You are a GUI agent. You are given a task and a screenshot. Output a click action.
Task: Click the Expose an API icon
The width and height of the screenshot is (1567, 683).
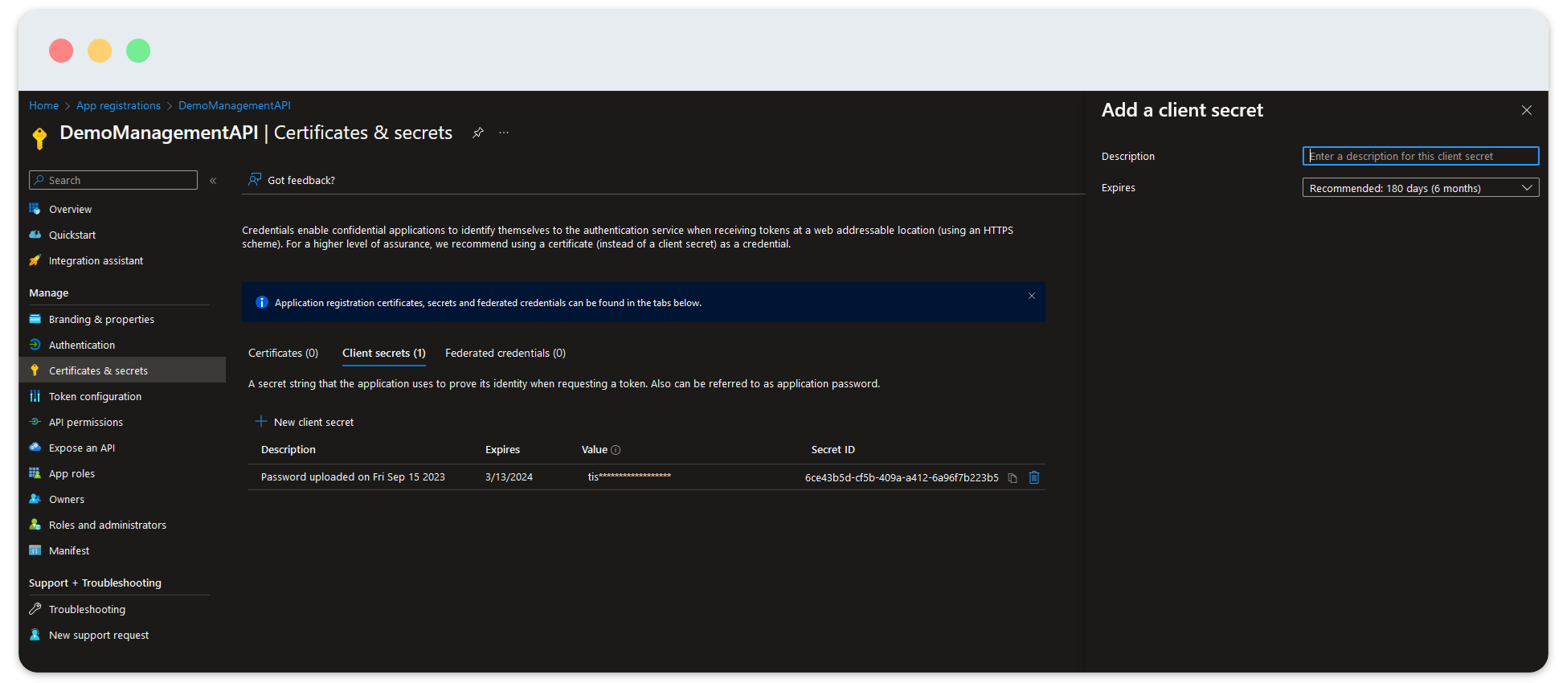tap(35, 448)
